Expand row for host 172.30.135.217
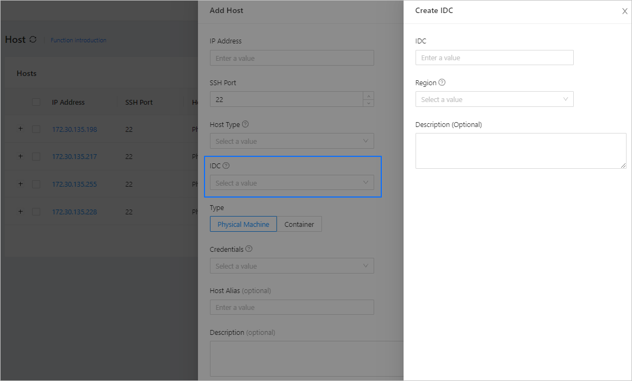The width and height of the screenshot is (632, 381). pyautogui.click(x=21, y=156)
